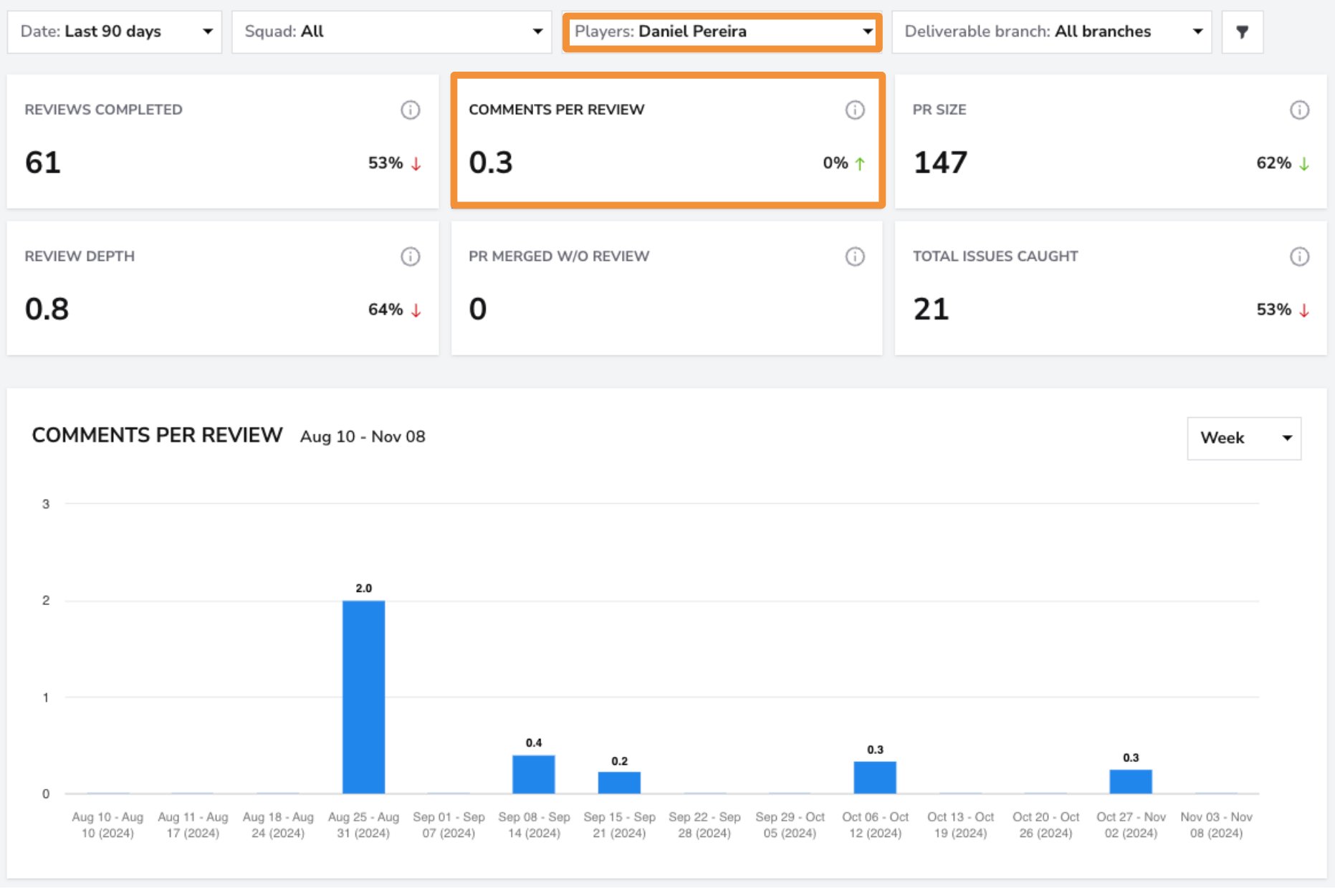Click green up arrow on Comments Per Review
The width and height of the screenshot is (1335, 888).
860,163
